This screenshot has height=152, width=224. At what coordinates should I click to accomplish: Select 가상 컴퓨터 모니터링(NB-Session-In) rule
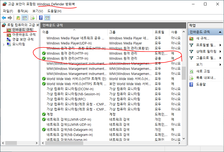[x=111, y=94]
